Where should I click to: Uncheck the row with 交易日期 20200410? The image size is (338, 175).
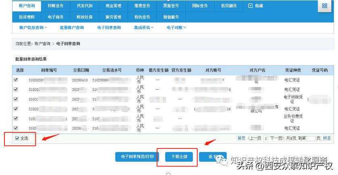(16, 80)
